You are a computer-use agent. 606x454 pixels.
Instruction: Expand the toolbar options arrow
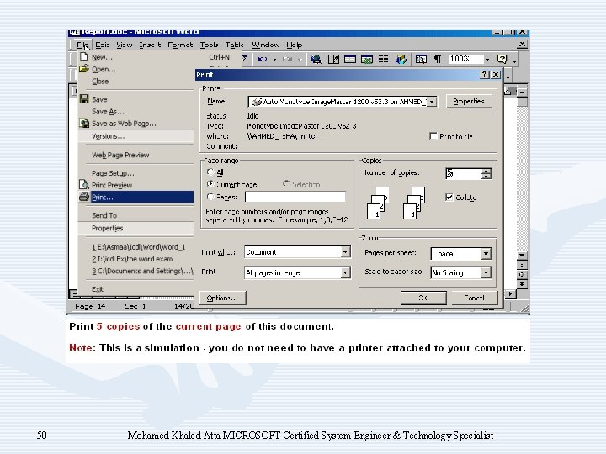514,60
